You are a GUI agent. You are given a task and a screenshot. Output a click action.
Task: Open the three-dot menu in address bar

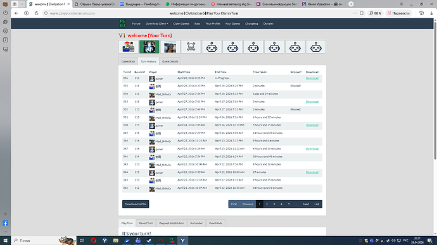pyautogui.click(x=355, y=13)
